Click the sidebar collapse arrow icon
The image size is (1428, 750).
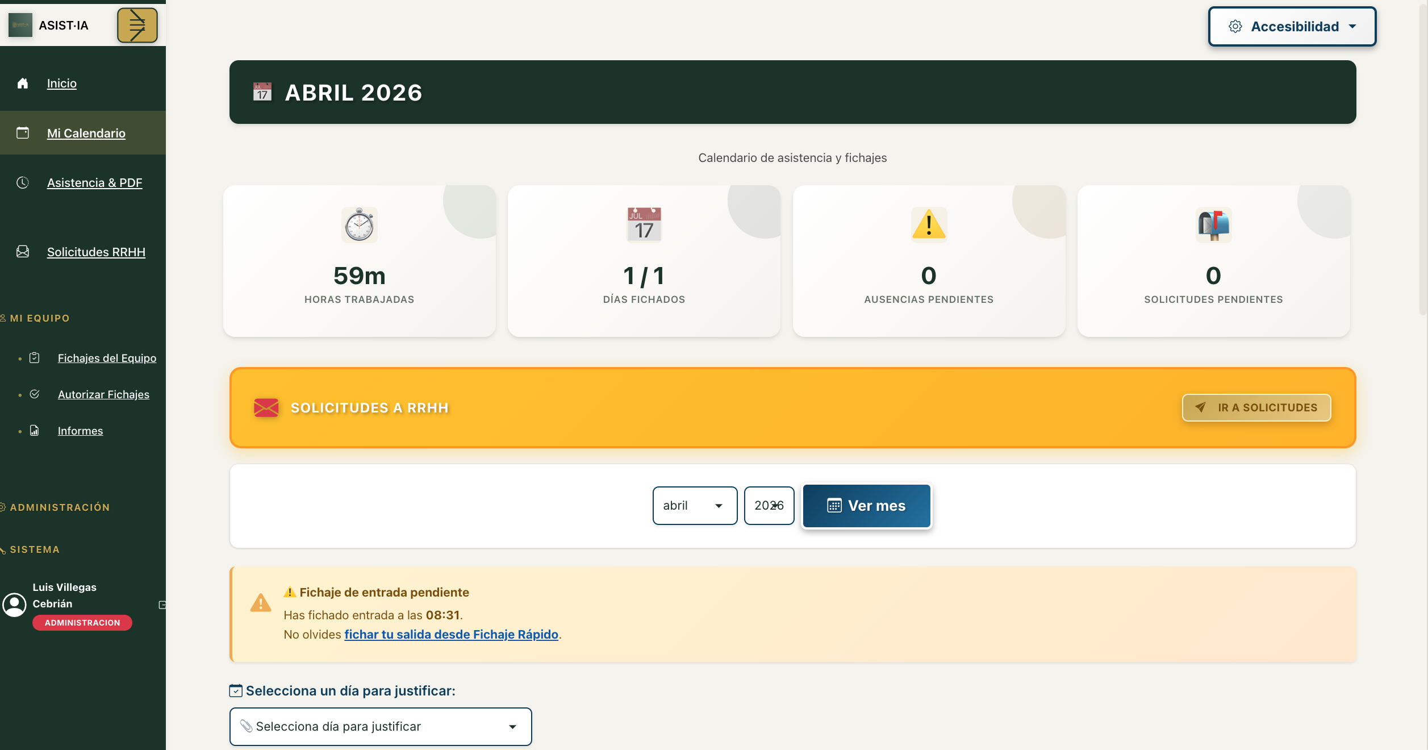coord(137,26)
